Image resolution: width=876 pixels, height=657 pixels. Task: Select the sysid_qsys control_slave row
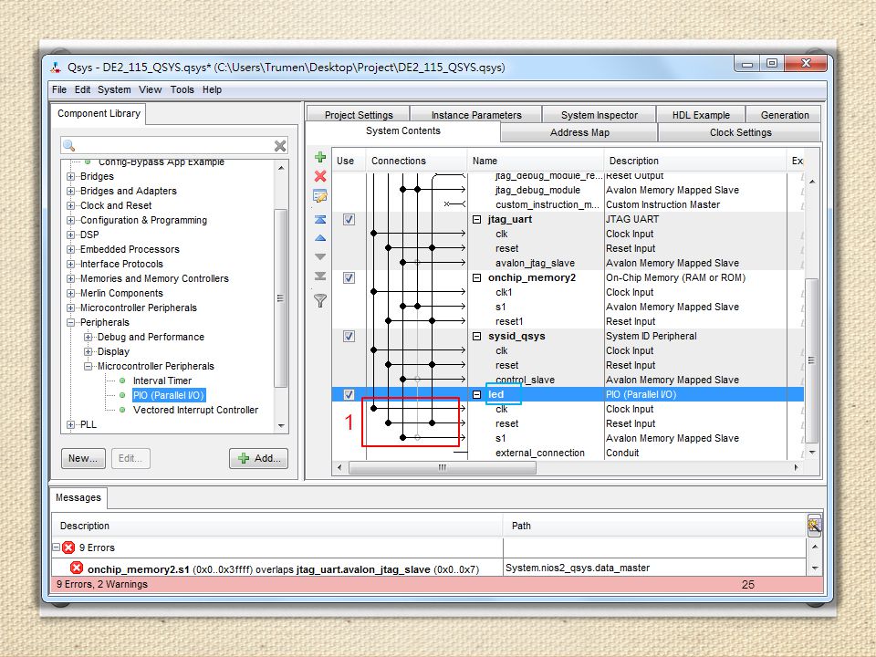point(568,380)
